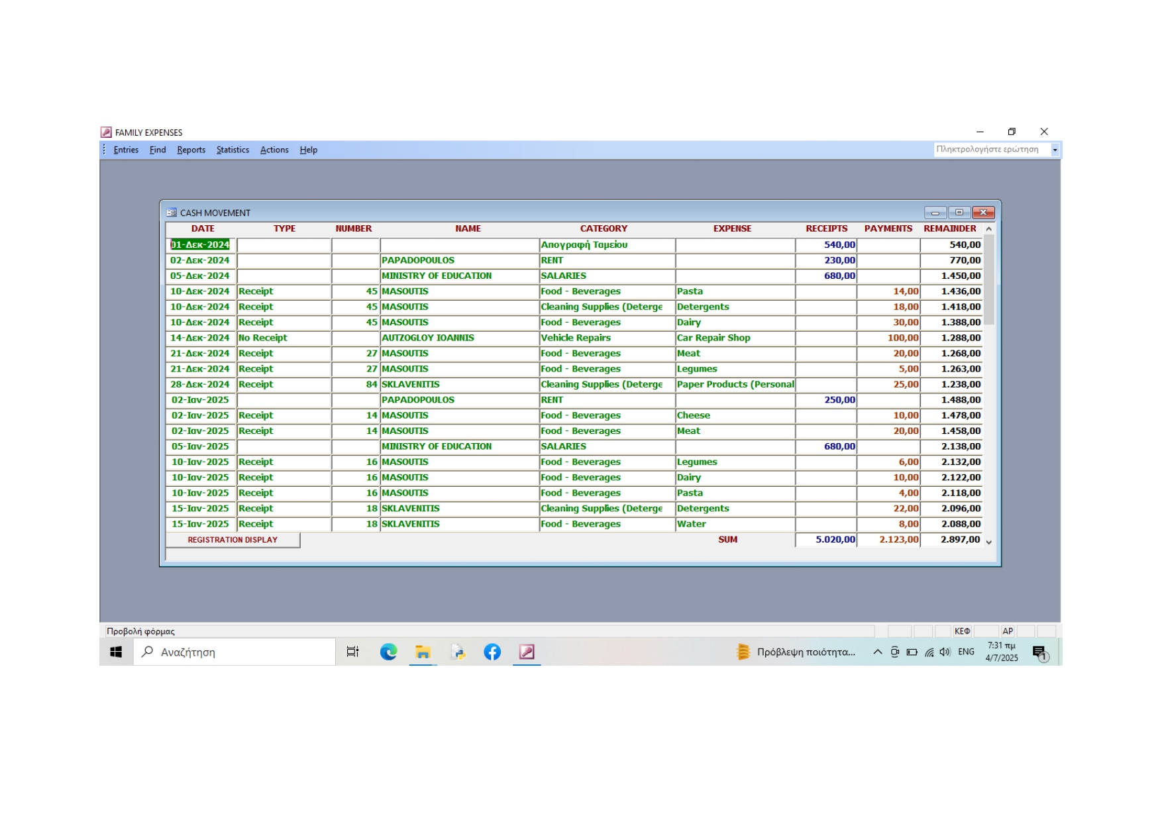The height and width of the screenshot is (822, 1162).
Task: Open the Statistics menu
Action: (x=233, y=150)
